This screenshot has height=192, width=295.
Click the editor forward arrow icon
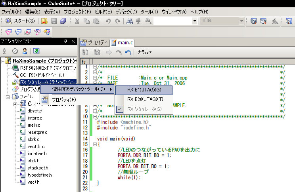pos(109,52)
